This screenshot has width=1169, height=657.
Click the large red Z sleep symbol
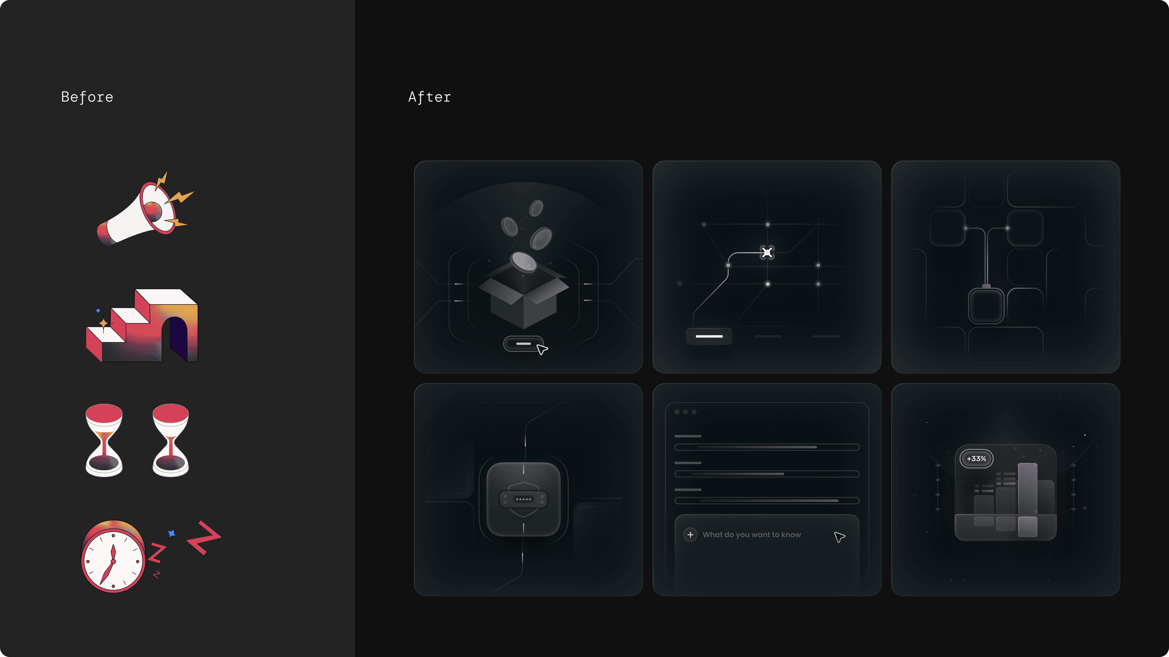coord(204,538)
